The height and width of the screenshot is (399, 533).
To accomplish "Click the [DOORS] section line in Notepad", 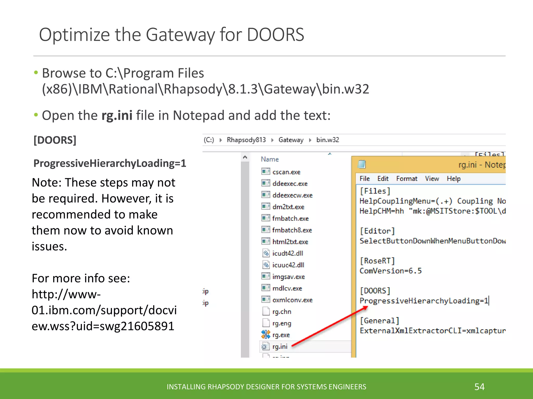I will (375, 291).
